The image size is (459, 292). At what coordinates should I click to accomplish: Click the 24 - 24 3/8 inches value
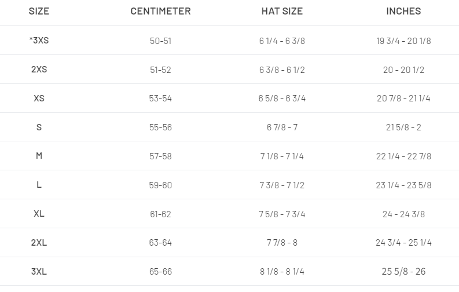pos(403,214)
